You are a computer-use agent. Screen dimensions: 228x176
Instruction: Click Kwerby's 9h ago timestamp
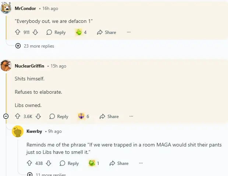click(x=55, y=131)
